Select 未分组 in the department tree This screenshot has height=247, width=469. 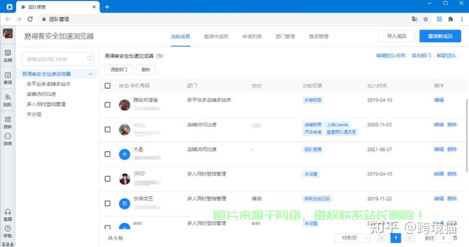point(34,114)
